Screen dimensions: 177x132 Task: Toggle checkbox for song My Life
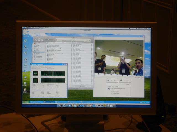tap(48, 48)
